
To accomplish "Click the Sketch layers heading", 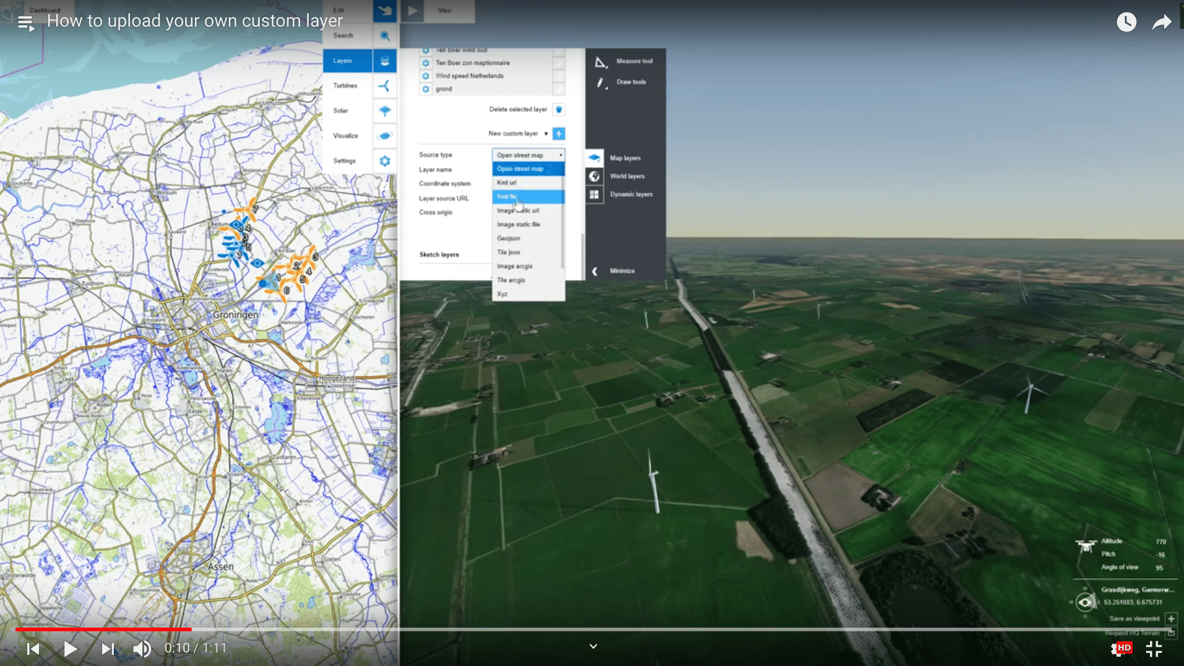I will click(439, 254).
